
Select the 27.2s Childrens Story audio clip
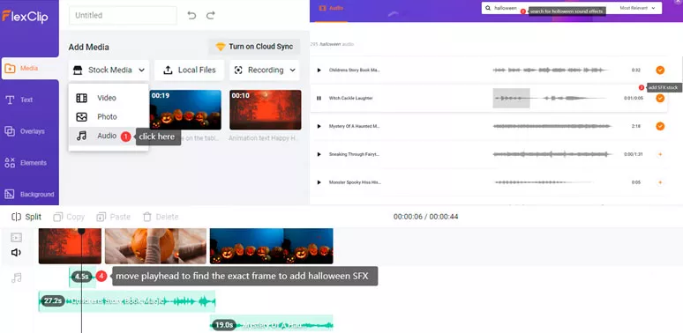[127, 300]
